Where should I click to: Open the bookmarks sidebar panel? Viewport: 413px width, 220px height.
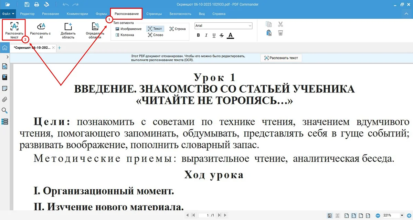point(5,77)
